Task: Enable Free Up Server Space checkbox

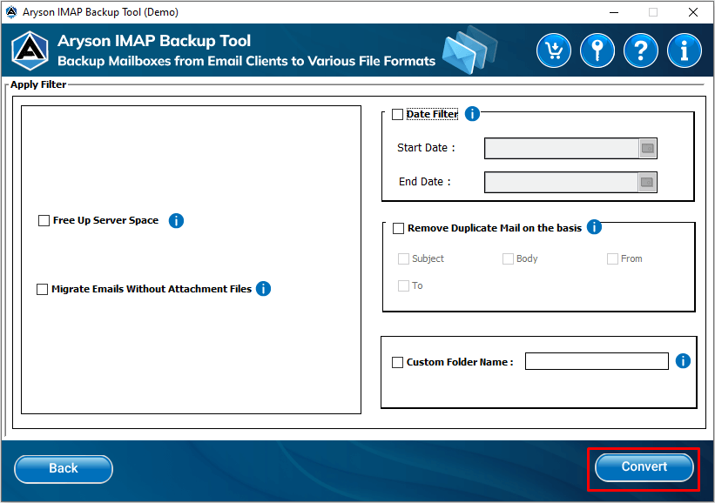Action: (44, 220)
